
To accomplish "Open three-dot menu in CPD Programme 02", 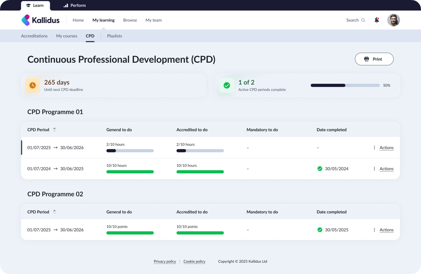I will click(x=374, y=230).
